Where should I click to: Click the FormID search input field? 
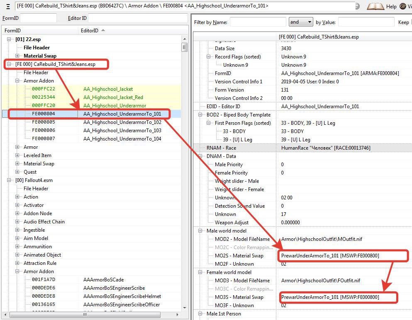38,18
